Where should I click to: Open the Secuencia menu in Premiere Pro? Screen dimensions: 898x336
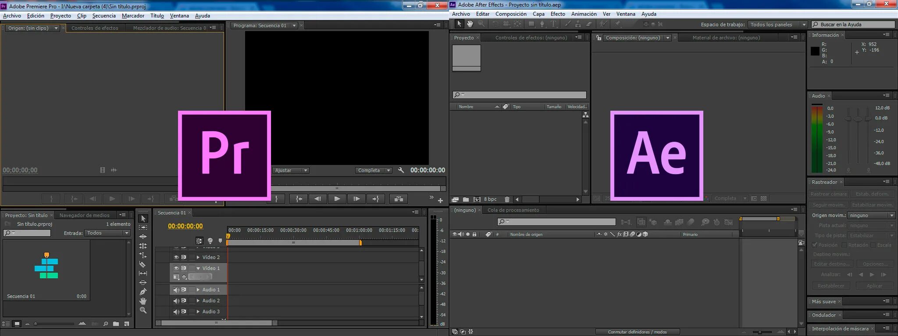tap(104, 16)
